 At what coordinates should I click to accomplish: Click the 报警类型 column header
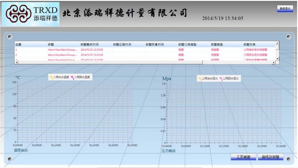(x=217, y=44)
